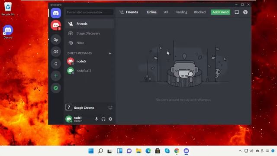277x156 pixels.
Task: Switch to the All friends tab
Action: coord(166,12)
